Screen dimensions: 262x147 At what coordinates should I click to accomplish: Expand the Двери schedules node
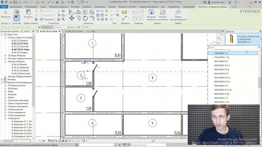pyautogui.click(x=5, y=98)
